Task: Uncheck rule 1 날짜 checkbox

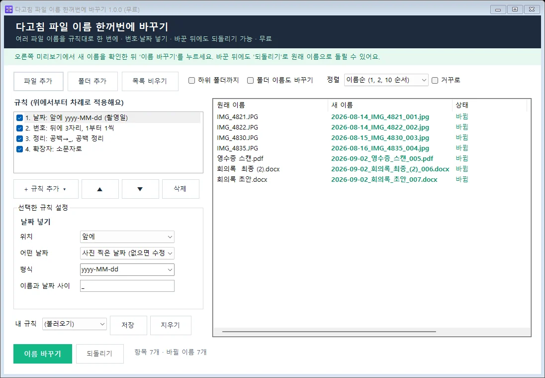Action: [20, 118]
